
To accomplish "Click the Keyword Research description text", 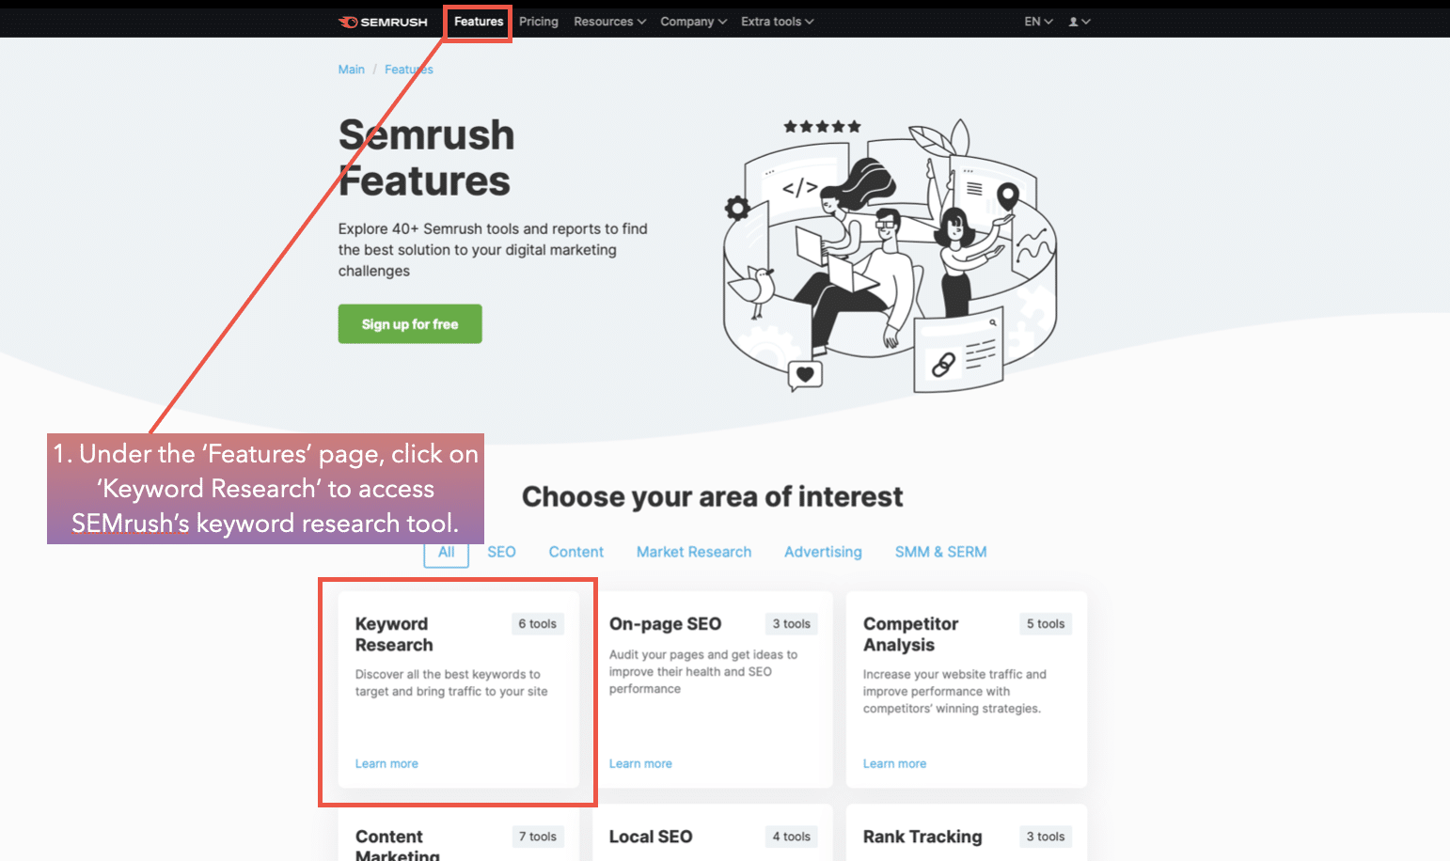I will pyautogui.click(x=451, y=683).
